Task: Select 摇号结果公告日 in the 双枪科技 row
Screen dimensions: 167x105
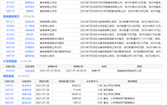Action: click(x=48, y=22)
